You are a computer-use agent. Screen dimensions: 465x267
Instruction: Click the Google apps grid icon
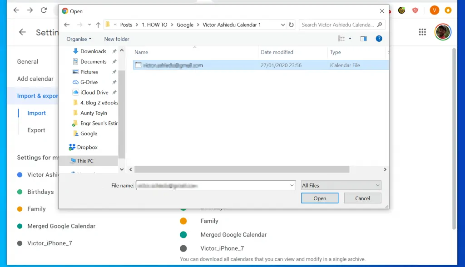pyautogui.click(x=422, y=32)
